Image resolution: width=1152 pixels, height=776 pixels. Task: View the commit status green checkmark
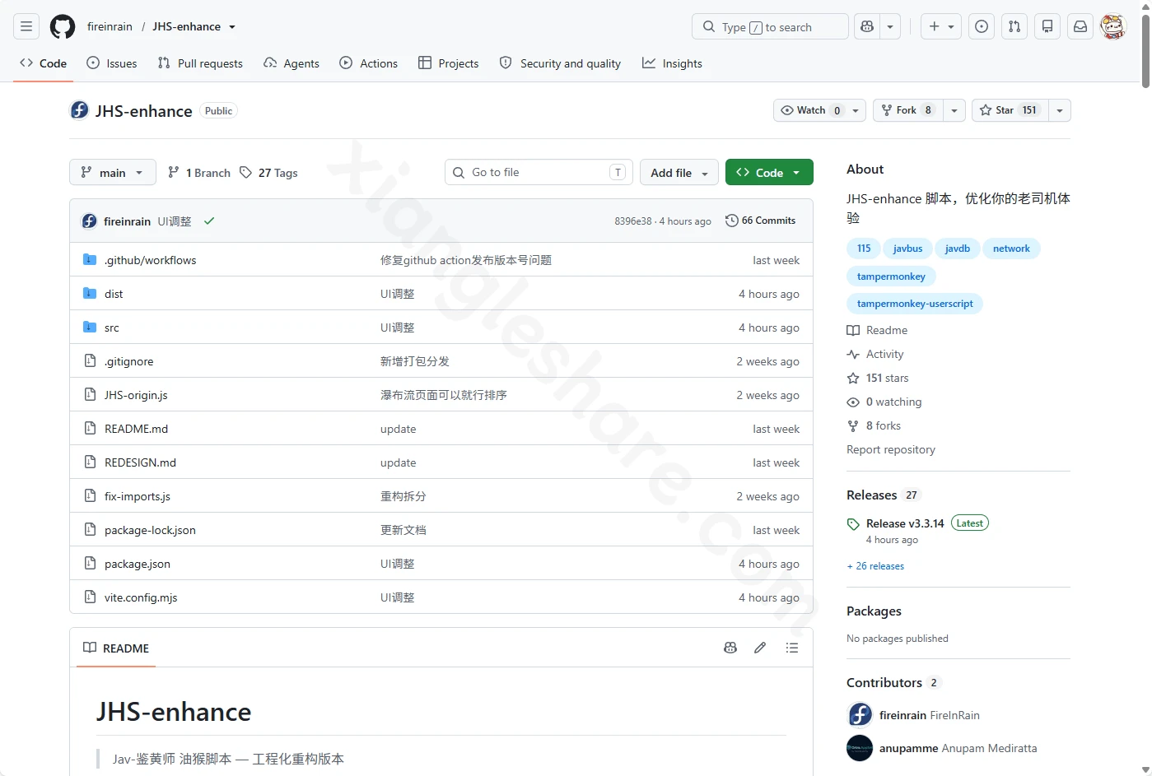click(209, 221)
